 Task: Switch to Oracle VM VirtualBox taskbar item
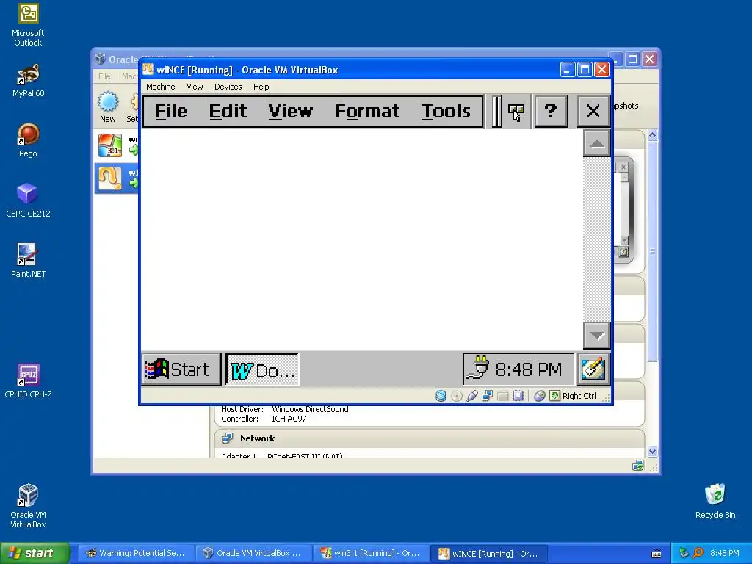click(253, 553)
